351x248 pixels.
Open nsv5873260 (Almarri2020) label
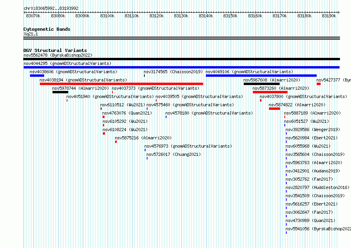click(x=281, y=88)
